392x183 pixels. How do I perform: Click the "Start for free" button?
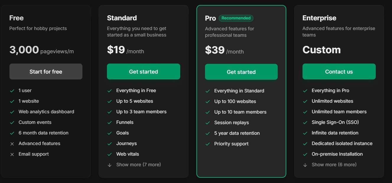point(46,71)
